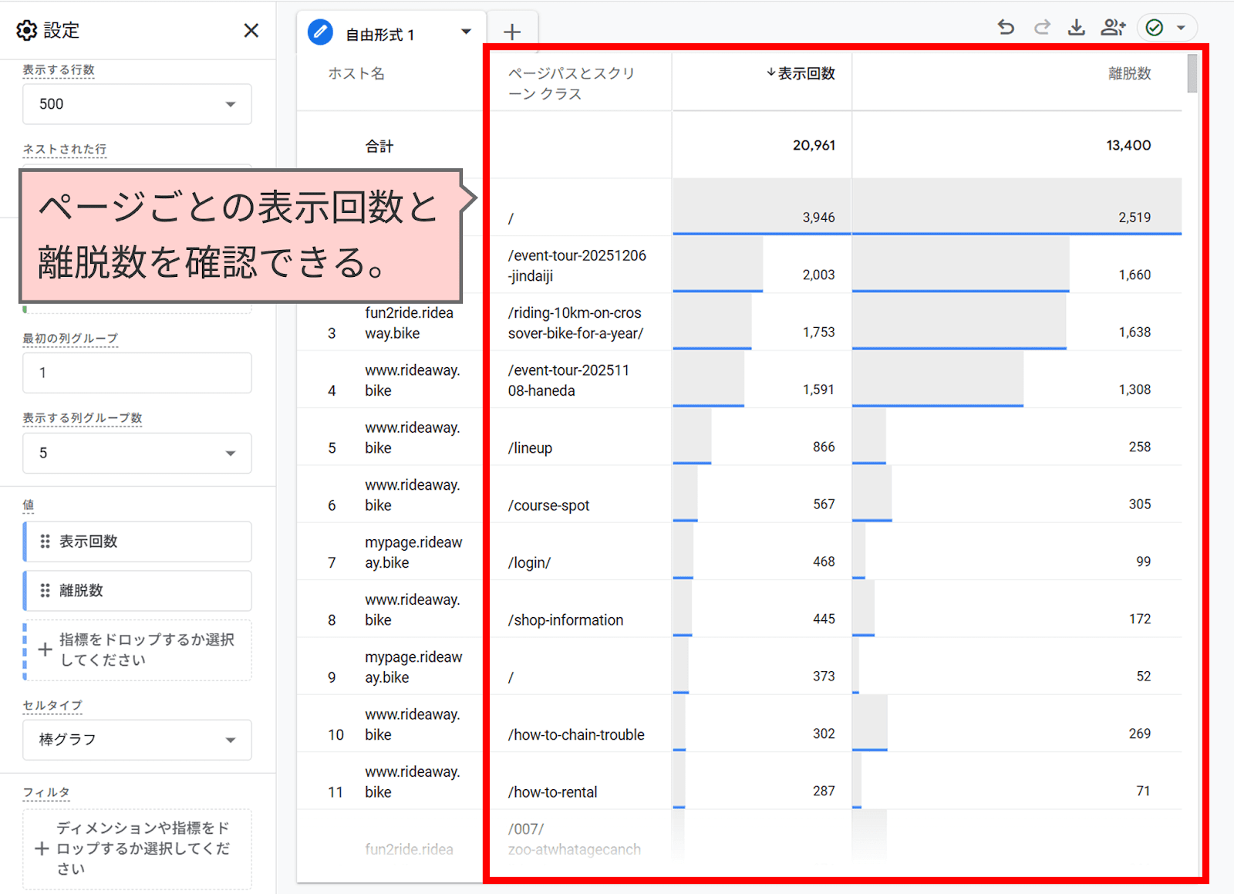Click the フィルタ drop area below the panel

point(137,847)
